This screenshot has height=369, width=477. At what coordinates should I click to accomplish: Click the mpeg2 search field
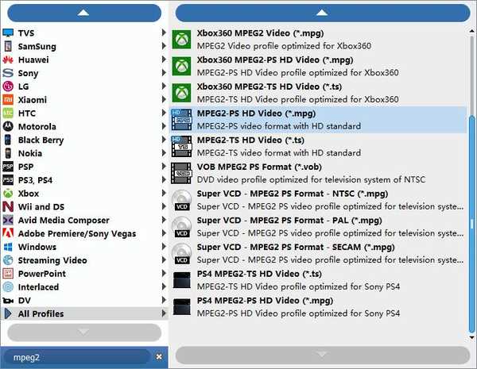78,357
